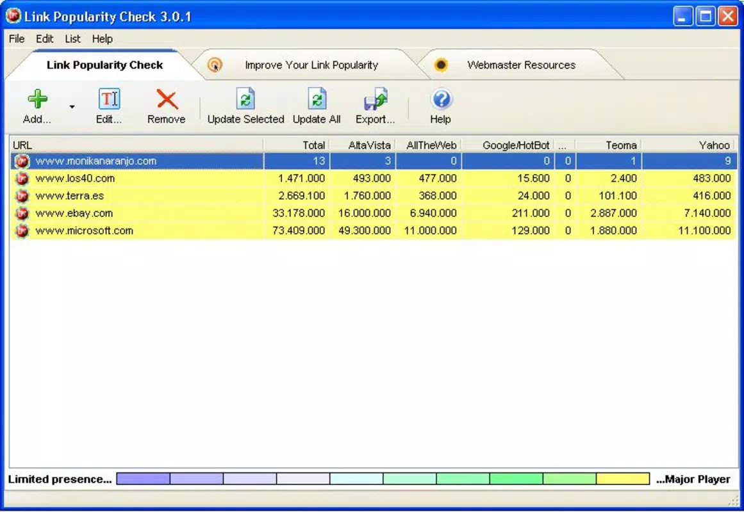The height and width of the screenshot is (512, 744).
Task: Click Total value 2.669.100 for terra.es
Action: pos(301,196)
